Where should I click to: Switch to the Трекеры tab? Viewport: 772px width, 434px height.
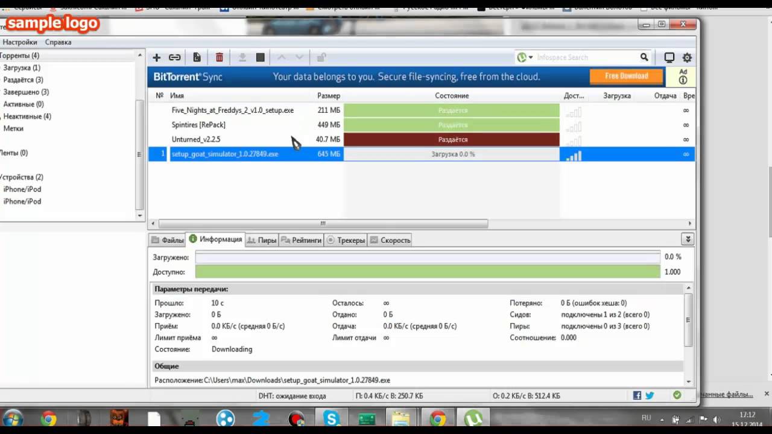[346, 240]
